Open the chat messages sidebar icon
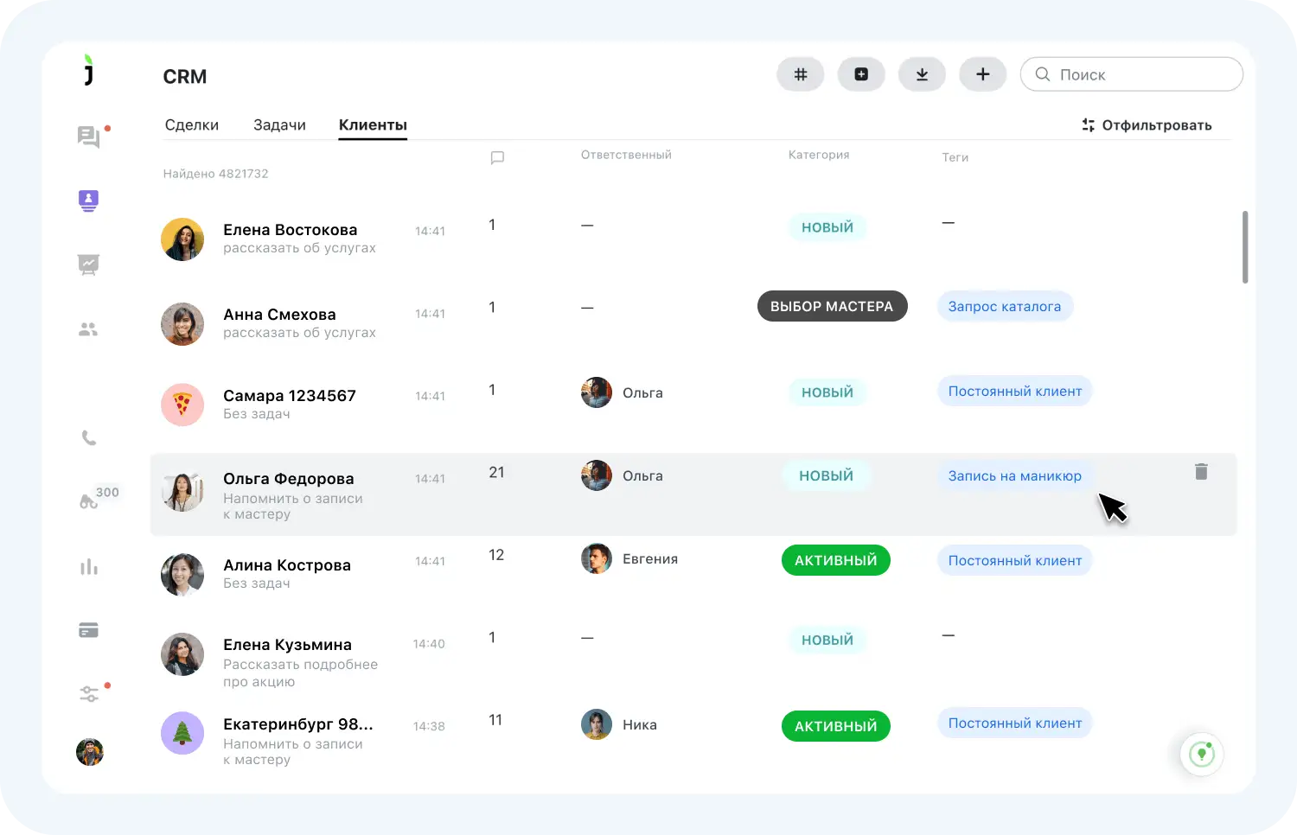This screenshot has height=835, width=1297. tap(88, 137)
